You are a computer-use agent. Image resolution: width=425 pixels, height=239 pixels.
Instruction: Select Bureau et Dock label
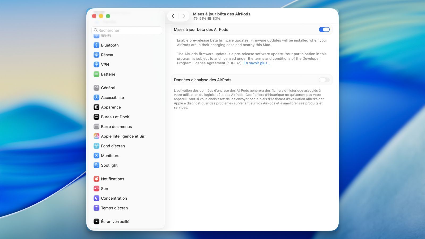[x=115, y=117]
